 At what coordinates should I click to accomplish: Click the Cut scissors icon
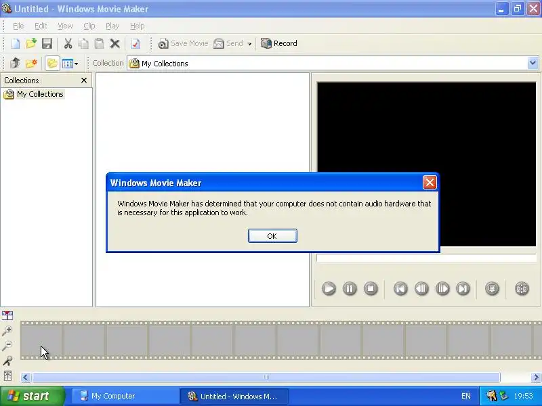click(x=68, y=43)
